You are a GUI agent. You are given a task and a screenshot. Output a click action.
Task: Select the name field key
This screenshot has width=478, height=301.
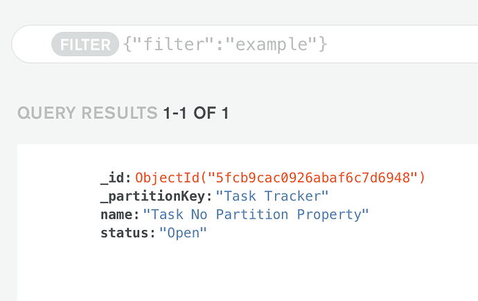(x=118, y=214)
